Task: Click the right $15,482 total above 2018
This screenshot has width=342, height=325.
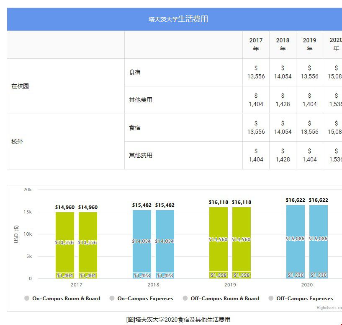Action: pyautogui.click(x=165, y=205)
